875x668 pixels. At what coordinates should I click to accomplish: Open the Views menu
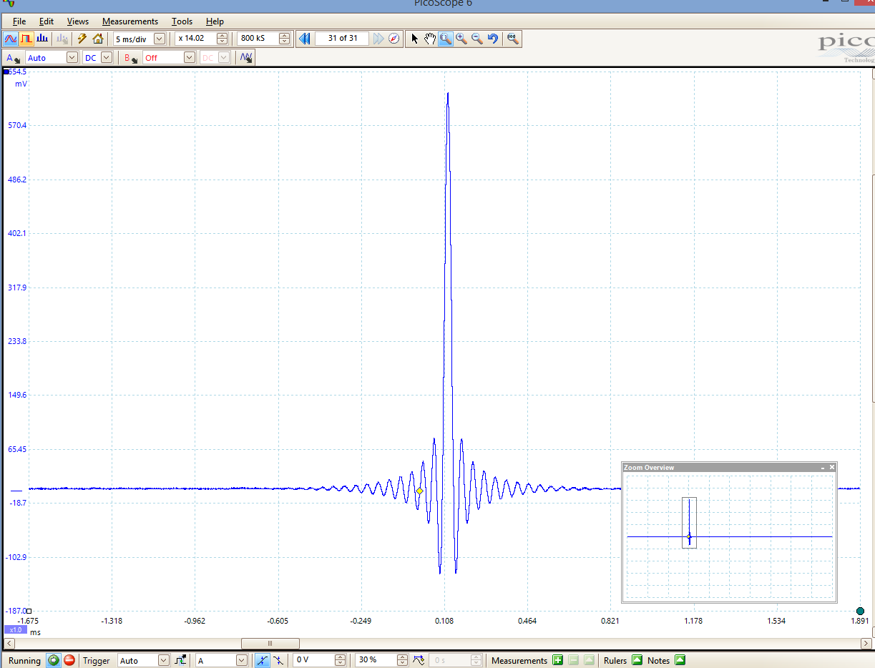(x=78, y=21)
